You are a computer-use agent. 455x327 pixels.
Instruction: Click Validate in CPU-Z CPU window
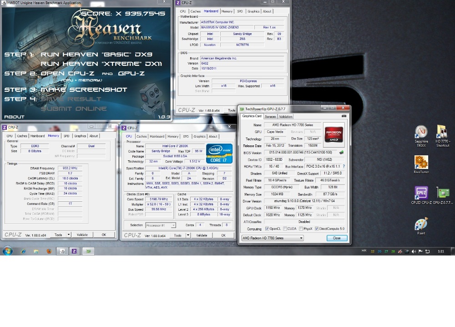click(202, 235)
